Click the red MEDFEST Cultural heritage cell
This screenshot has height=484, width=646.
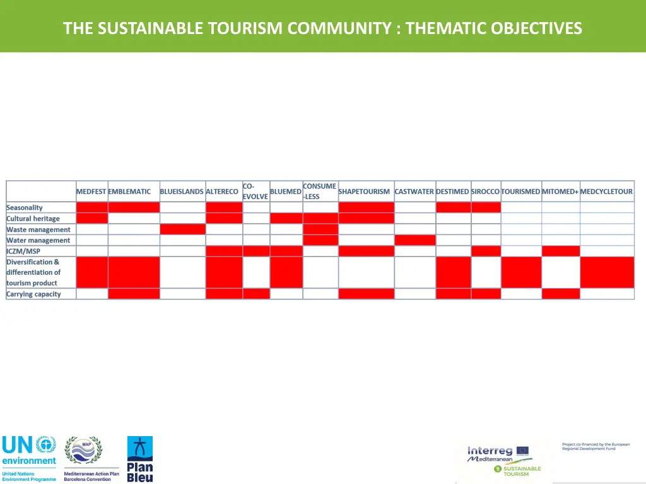pos(92,218)
